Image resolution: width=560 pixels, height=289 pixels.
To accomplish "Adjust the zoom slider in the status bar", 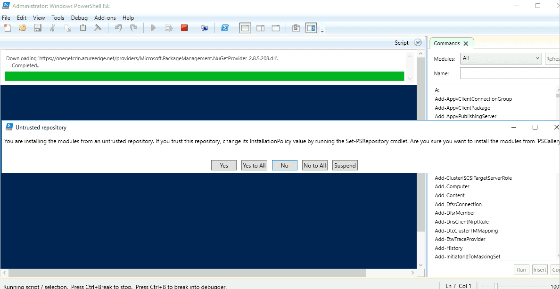I will tap(496, 286).
